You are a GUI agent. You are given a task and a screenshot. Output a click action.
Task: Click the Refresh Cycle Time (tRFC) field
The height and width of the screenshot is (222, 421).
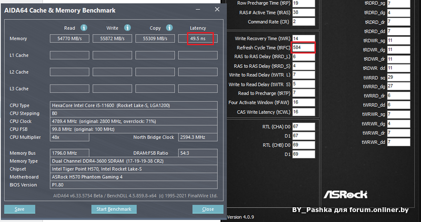pos(304,48)
